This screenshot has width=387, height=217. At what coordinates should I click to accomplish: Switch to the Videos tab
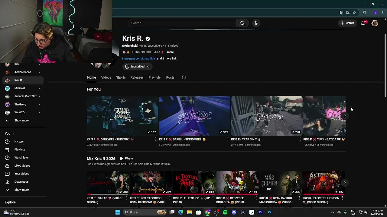(x=106, y=77)
